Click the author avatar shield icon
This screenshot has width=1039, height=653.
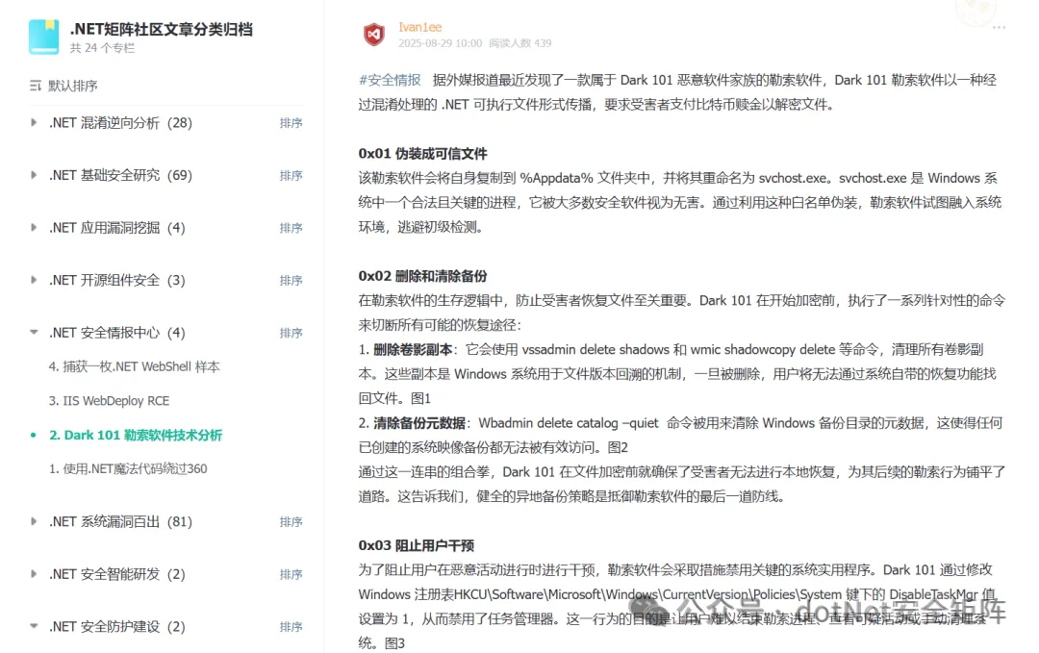[374, 35]
